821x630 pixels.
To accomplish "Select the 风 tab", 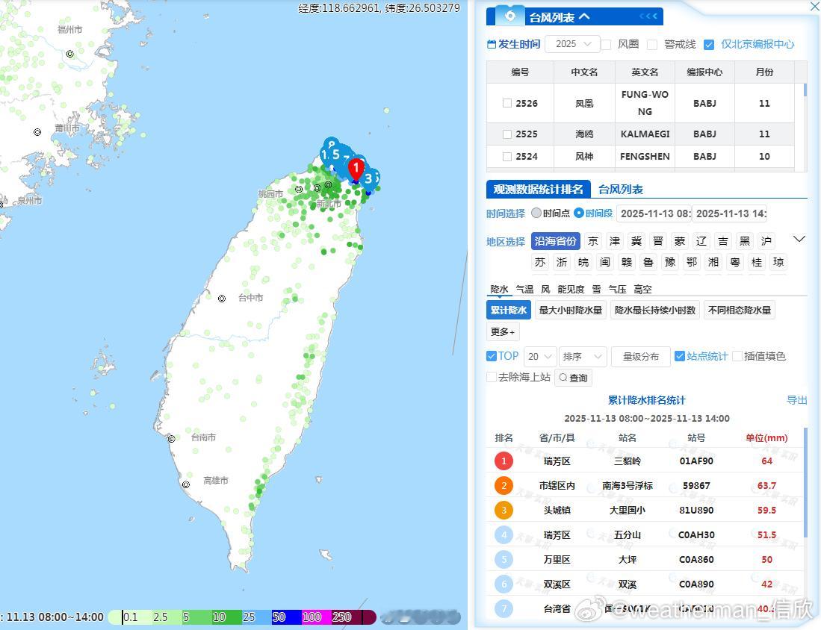I will [545, 290].
